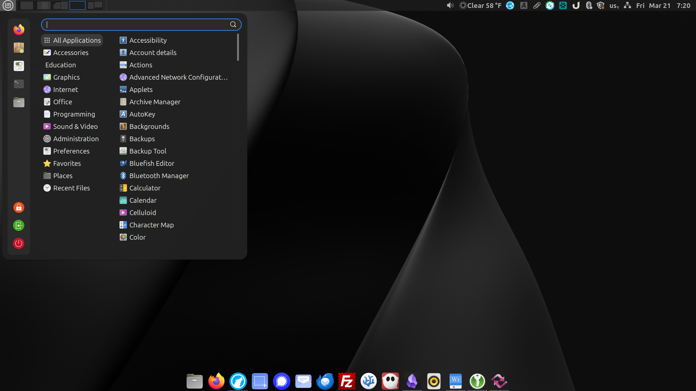Click the red power off icon
The height and width of the screenshot is (391, 696).
[x=19, y=243]
